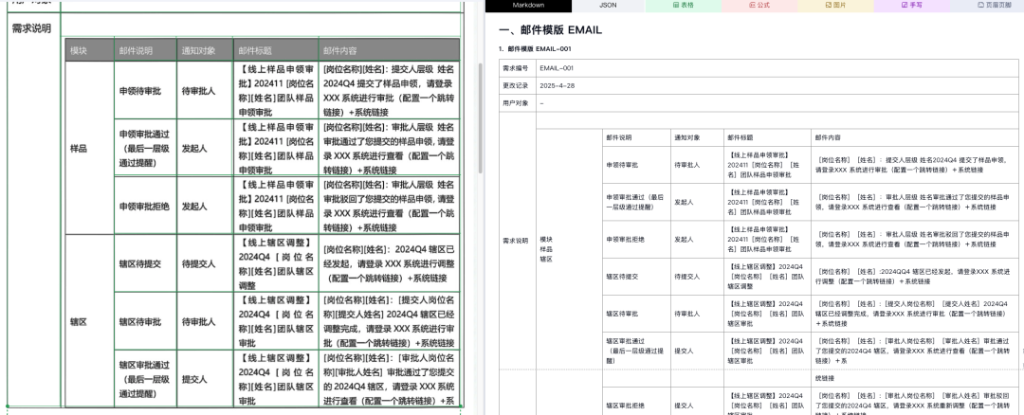Click the 申领审批拒绝 cell in the left document

pyautogui.click(x=145, y=207)
